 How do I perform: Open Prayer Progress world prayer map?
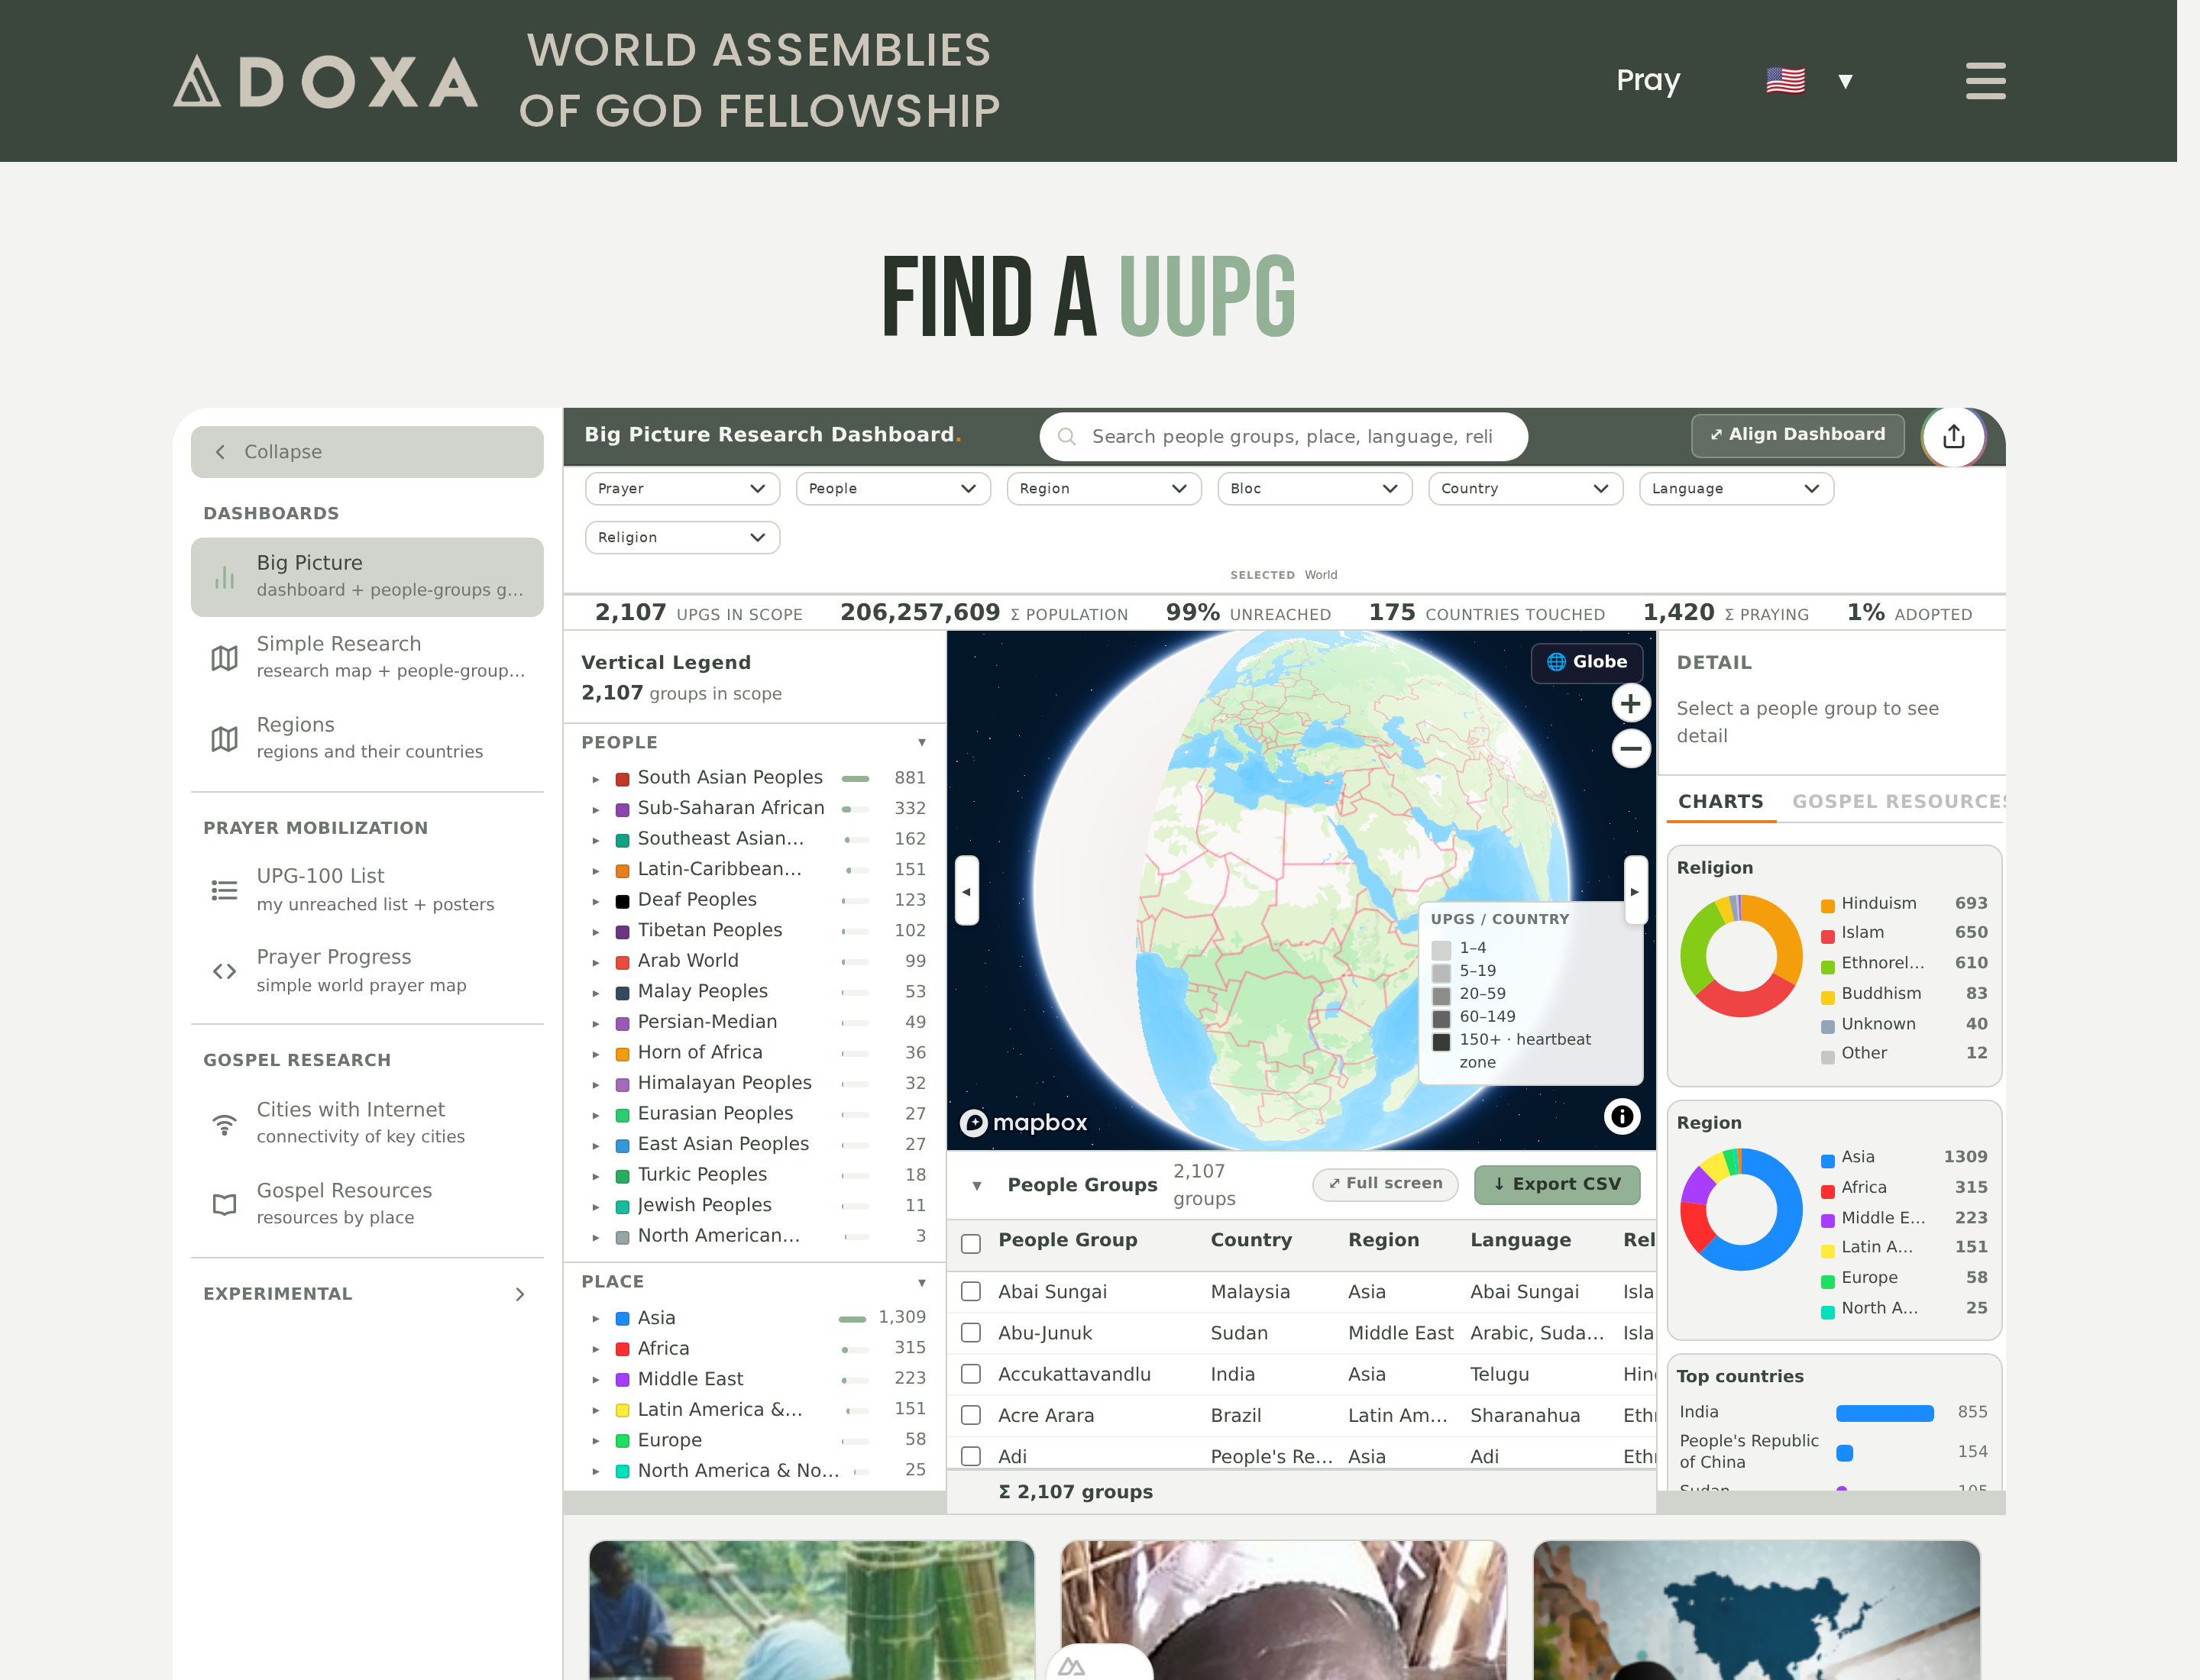pyautogui.click(x=367, y=971)
